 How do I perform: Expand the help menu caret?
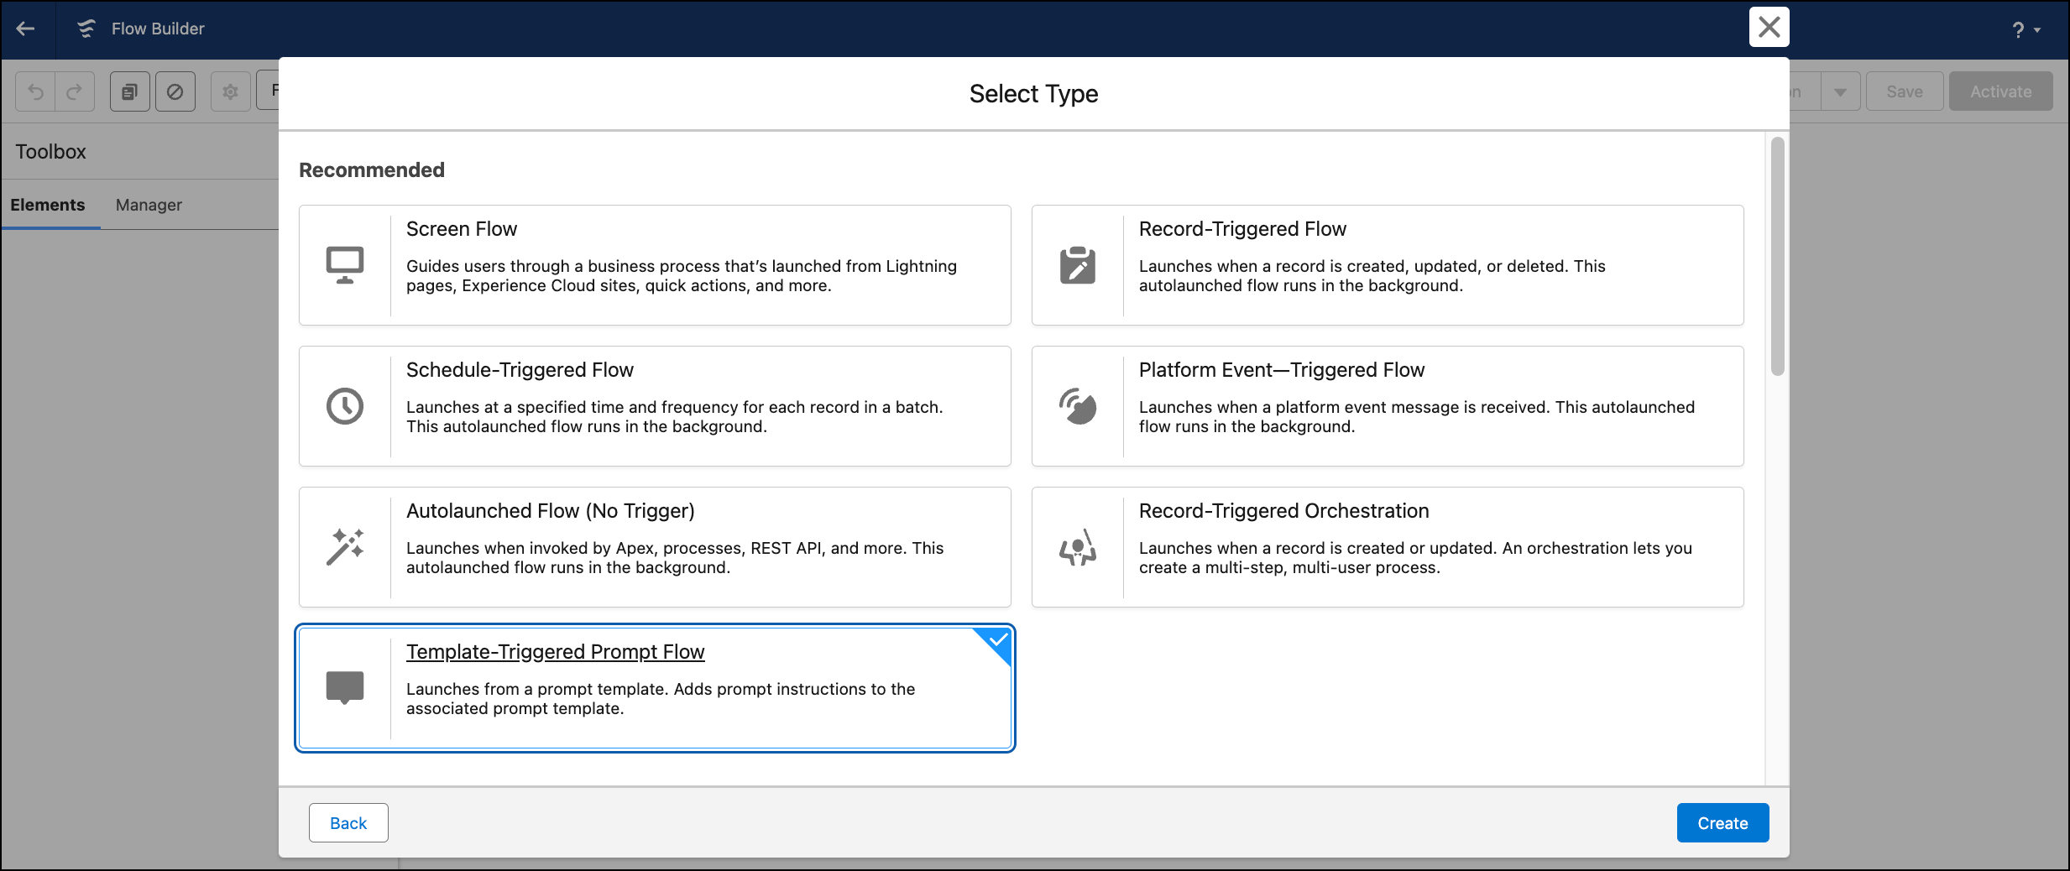(2038, 30)
